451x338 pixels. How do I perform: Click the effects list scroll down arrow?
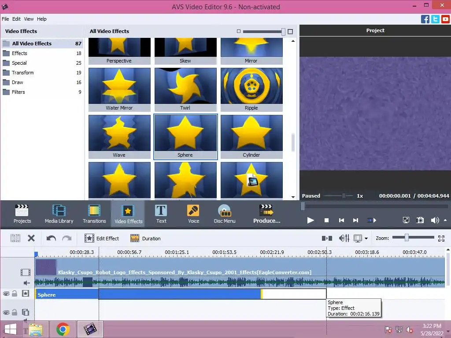[x=293, y=197]
